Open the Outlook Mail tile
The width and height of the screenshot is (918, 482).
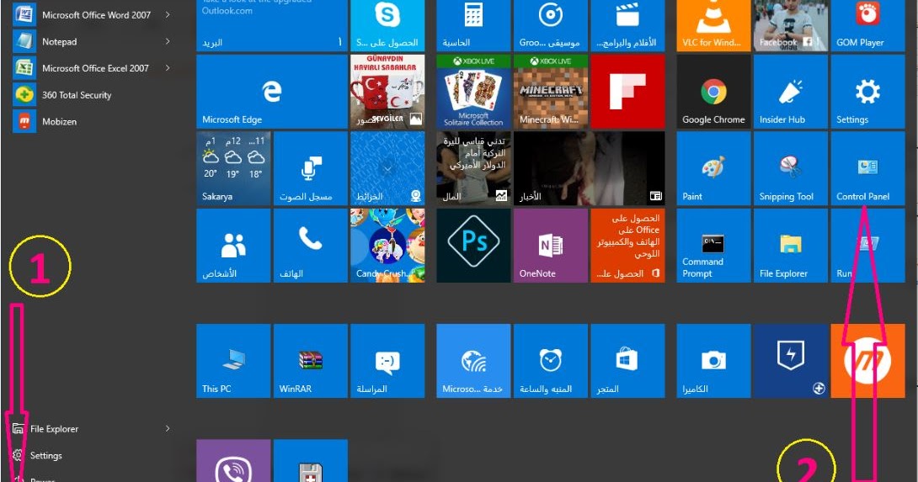click(272, 26)
